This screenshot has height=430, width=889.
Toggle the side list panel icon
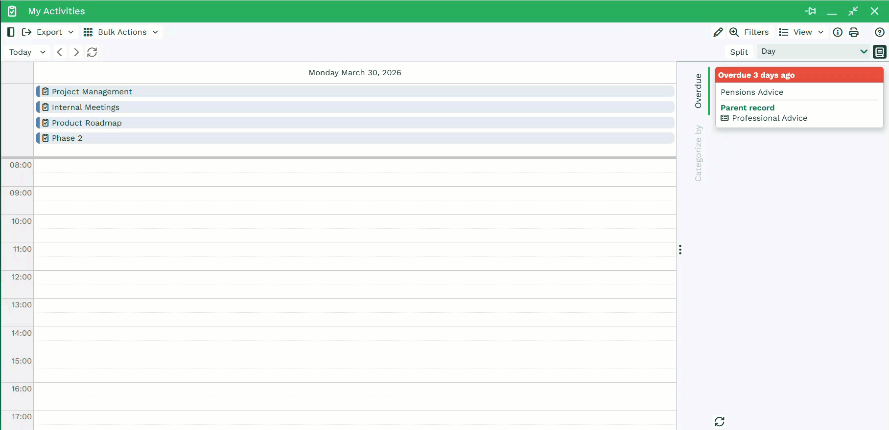click(x=880, y=52)
